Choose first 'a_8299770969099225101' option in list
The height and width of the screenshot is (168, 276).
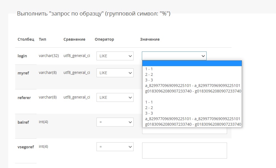point(192,86)
